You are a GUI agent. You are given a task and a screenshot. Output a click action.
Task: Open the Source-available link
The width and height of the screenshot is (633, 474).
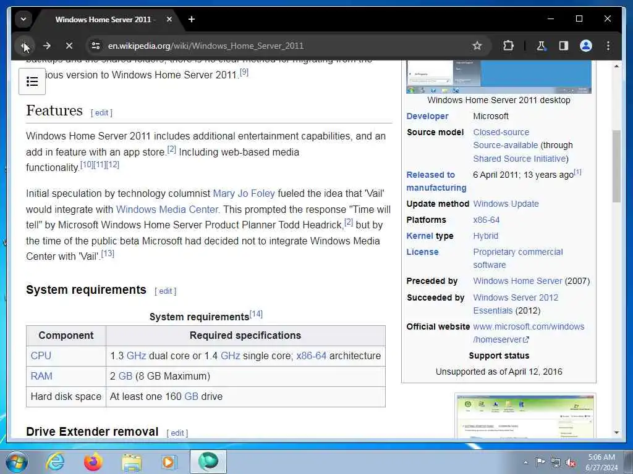click(506, 145)
